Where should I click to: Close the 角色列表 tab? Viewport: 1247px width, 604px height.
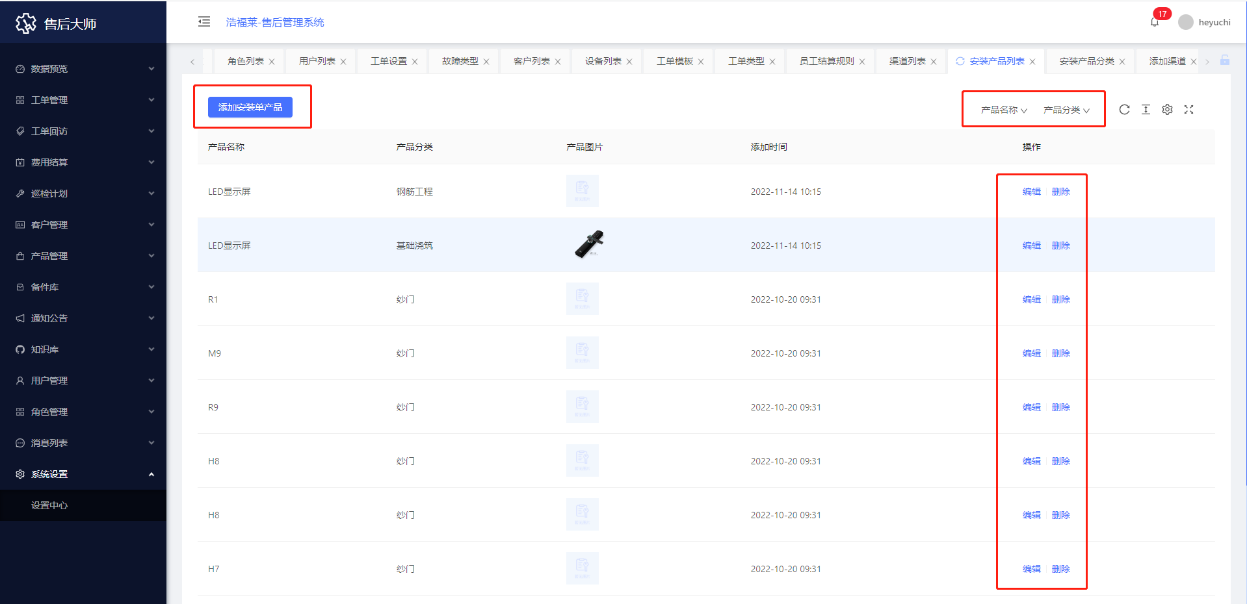click(x=272, y=62)
